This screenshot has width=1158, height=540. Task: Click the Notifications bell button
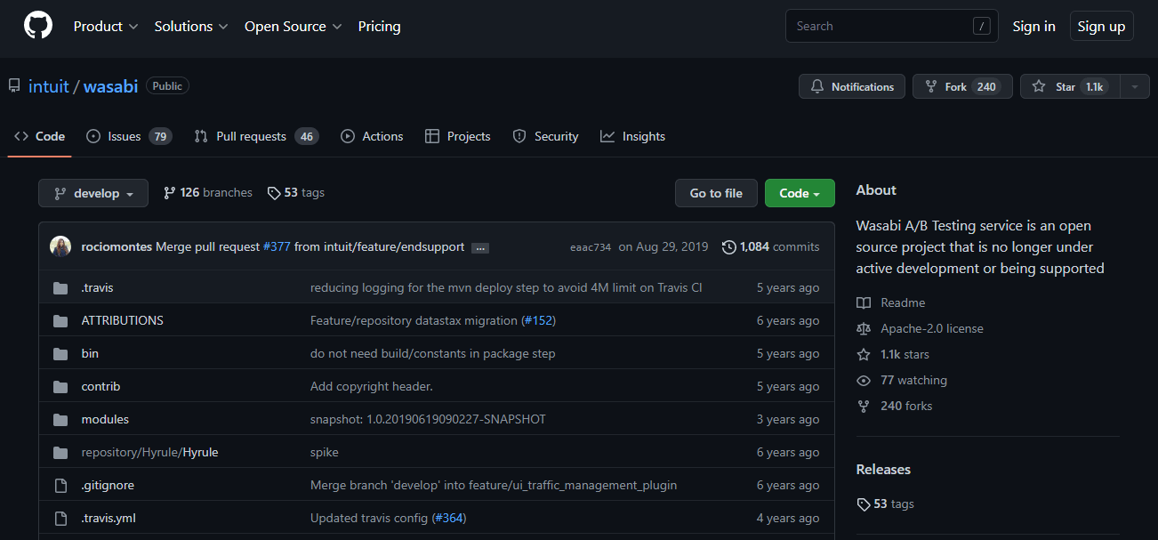[851, 86]
